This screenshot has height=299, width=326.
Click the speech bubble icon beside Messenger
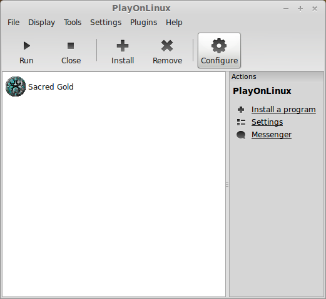tap(241, 135)
